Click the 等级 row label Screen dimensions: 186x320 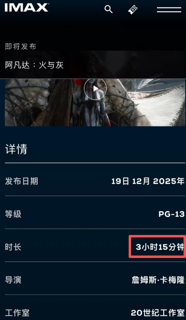[x=13, y=214]
